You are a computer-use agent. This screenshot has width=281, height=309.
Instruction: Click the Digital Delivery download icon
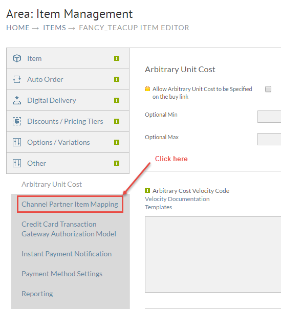click(17, 100)
